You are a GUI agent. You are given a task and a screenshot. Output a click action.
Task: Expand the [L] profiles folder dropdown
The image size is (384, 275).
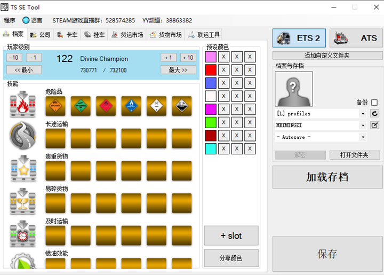click(x=363, y=114)
